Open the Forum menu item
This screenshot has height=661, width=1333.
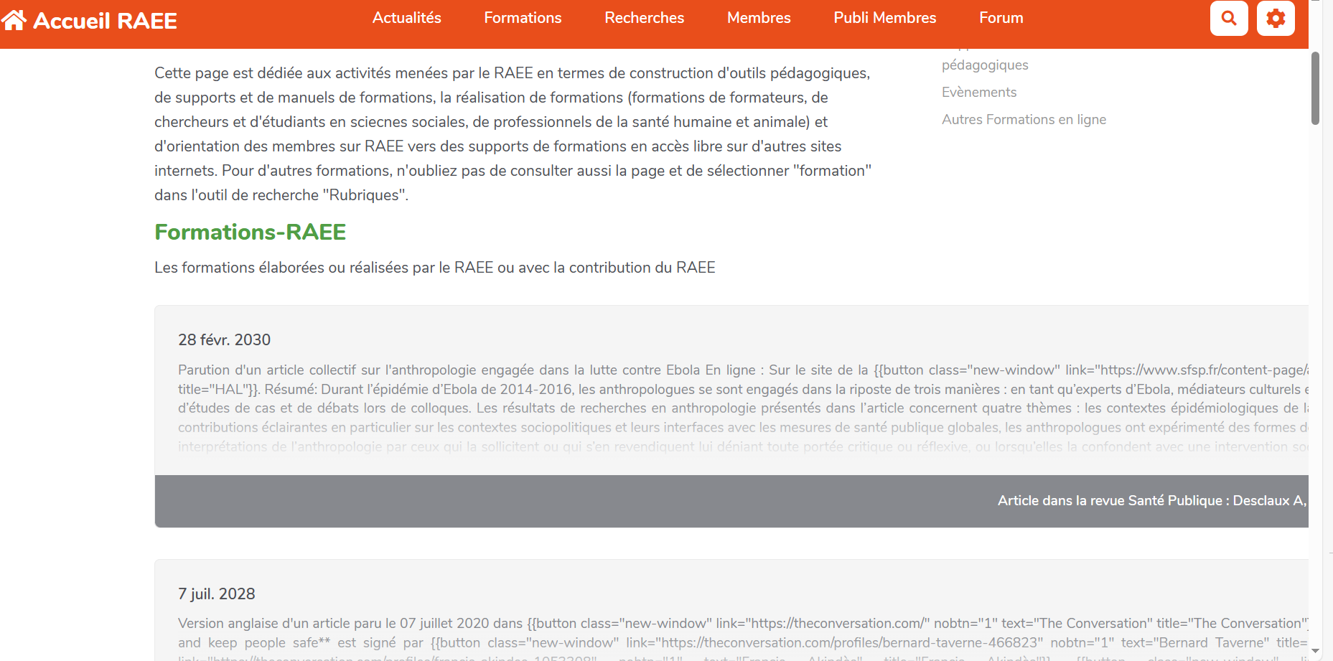point(1001,18)
